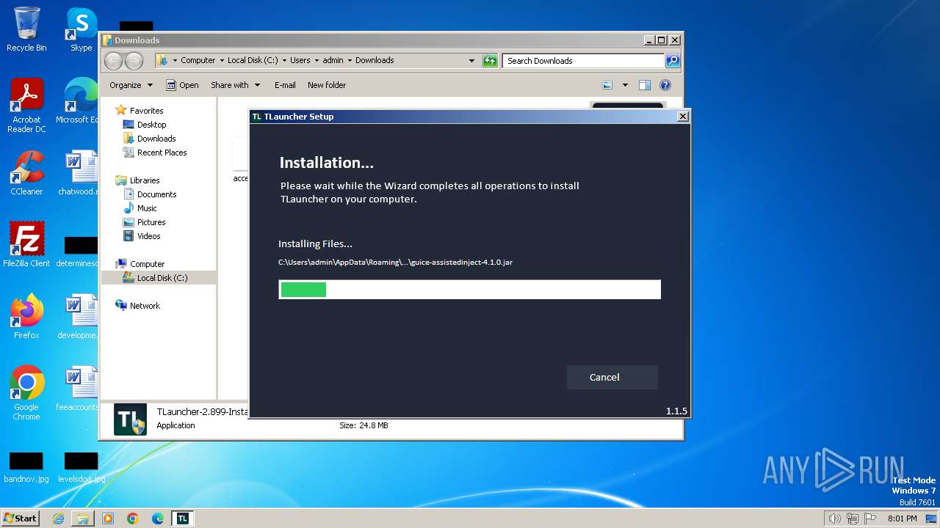
Task: Open Help in the Downloads window
Action: point(665,85)
